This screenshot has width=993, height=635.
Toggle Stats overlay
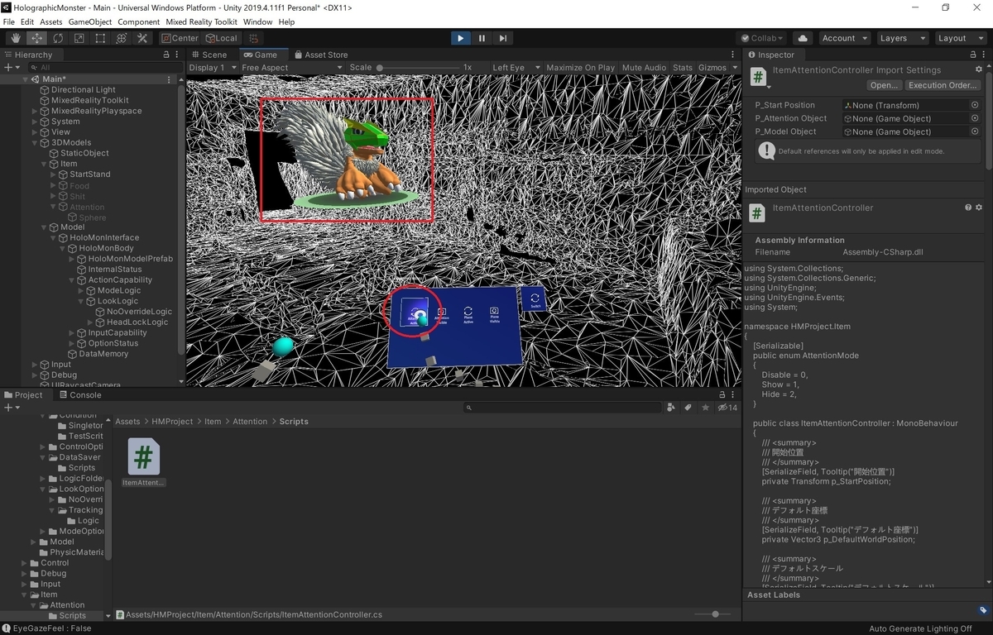click(683, 67)
